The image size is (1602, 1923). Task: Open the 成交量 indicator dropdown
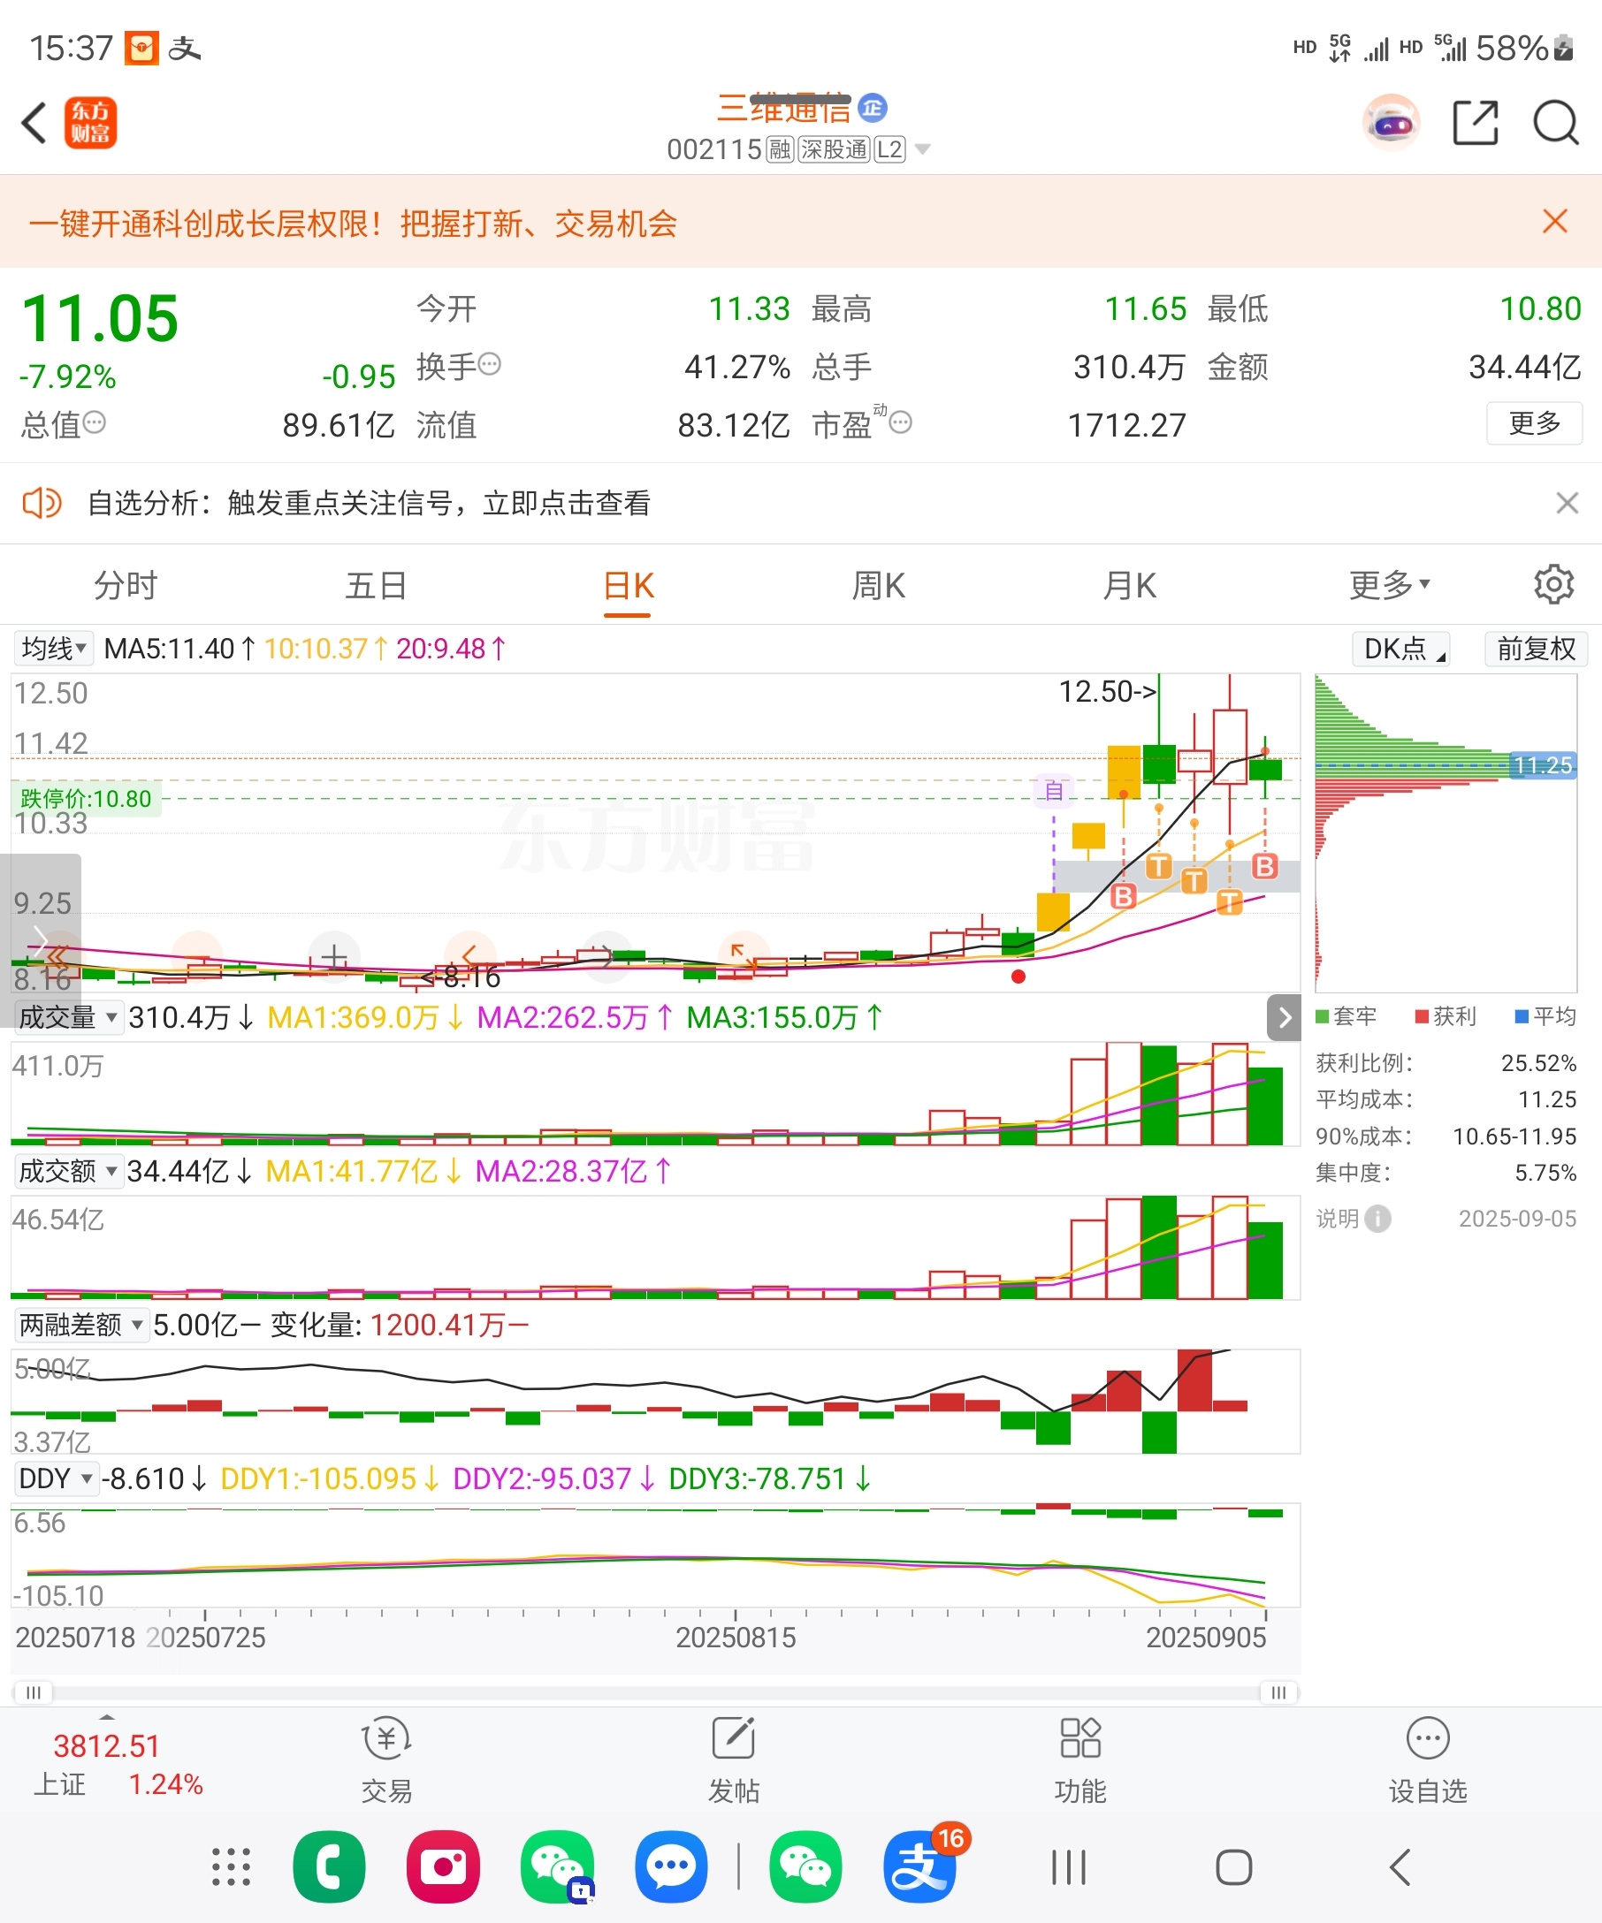(68, 1017)
